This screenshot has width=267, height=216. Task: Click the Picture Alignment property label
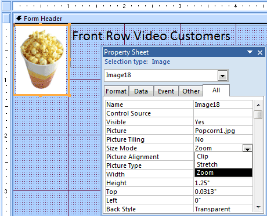point(132,157)
